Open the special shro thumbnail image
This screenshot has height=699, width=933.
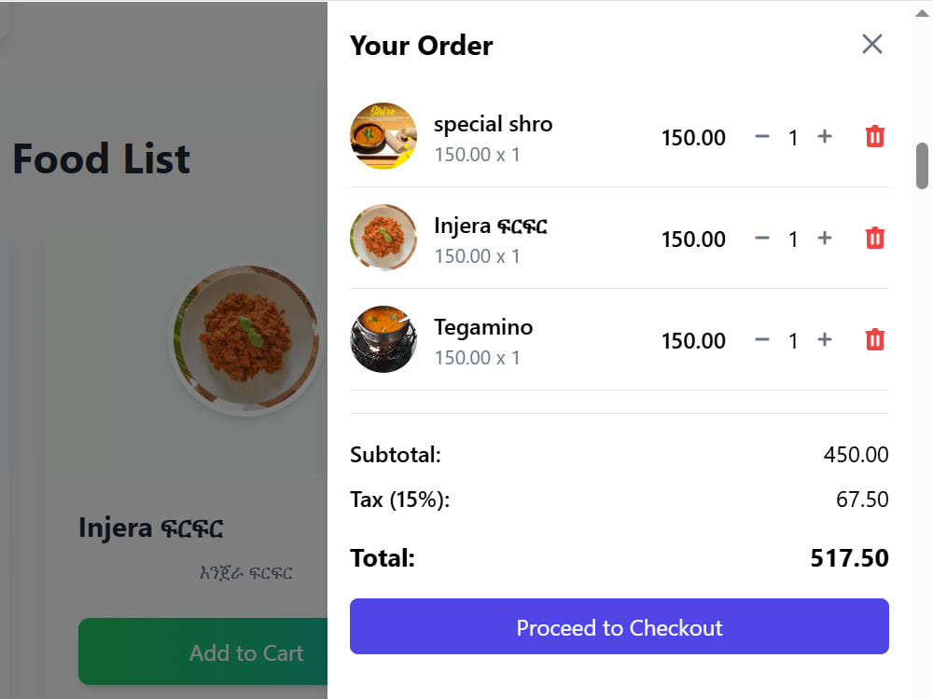383,136
